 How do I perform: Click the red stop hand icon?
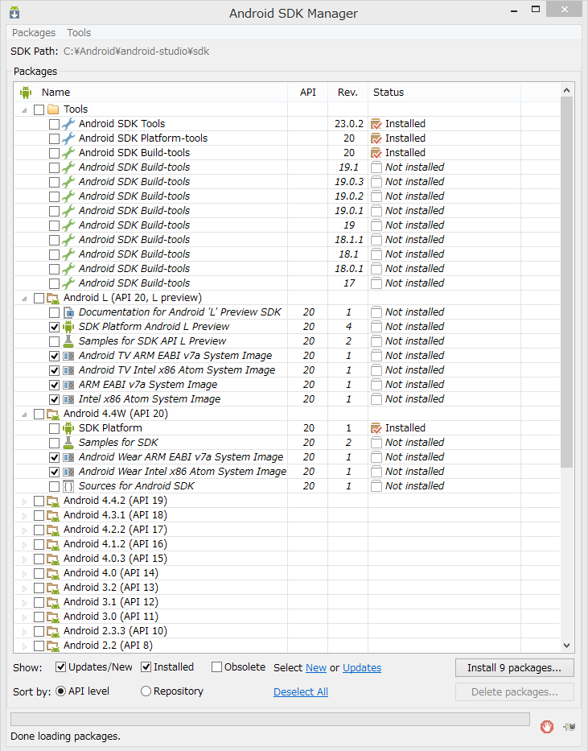[x=547, y=727]
